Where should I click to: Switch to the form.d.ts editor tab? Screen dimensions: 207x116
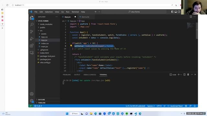86,17
